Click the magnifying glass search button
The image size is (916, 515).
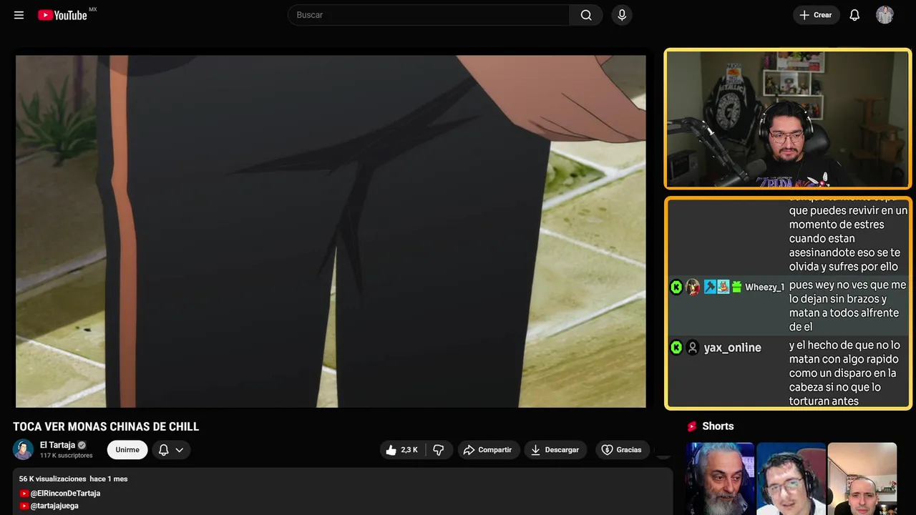pyautogui.click(x=586, y=15)
